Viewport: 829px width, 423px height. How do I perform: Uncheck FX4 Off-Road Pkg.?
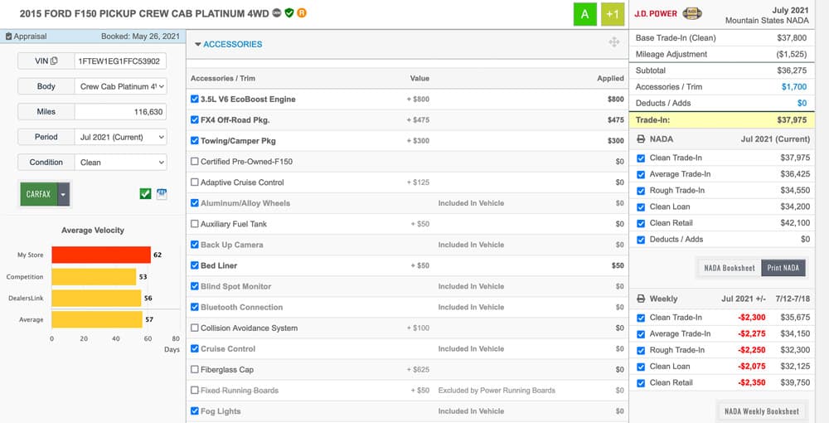195,120
